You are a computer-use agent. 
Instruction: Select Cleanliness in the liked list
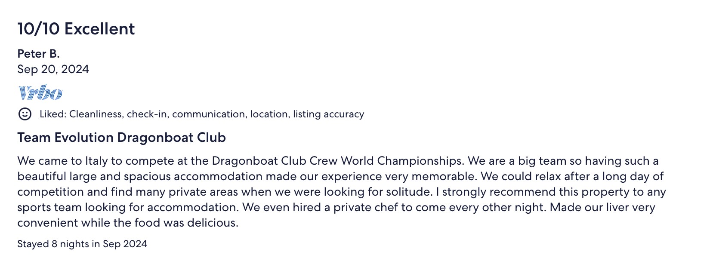96,114
